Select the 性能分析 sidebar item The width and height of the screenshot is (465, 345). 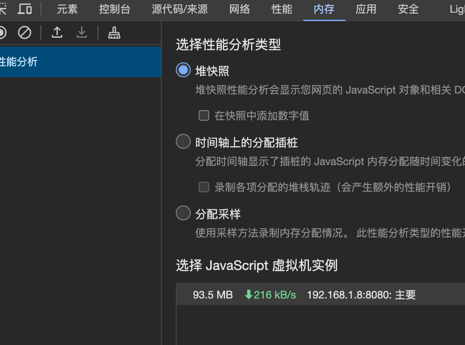click(x=80, y=62)
